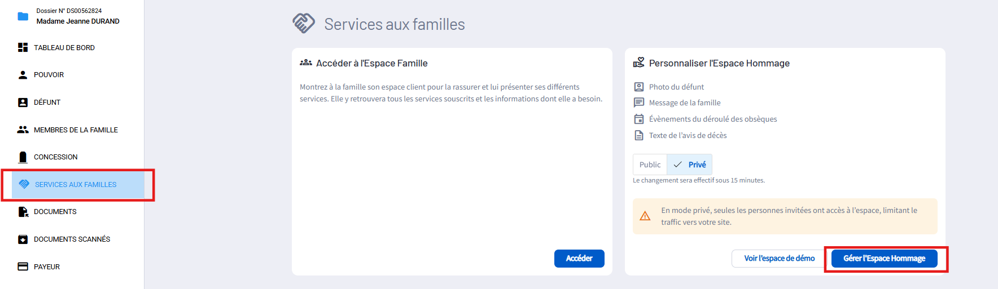
Task: Click the Pouvoir person icon
Action: pyautogui.click(x=23, y=75)
